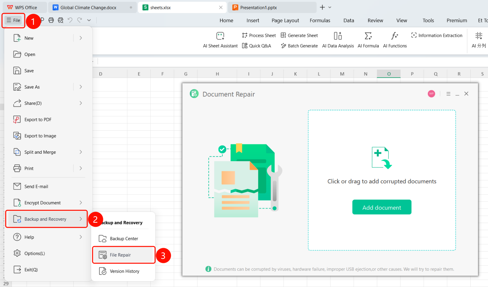Click the print preview icon

[x=60, y=20]
